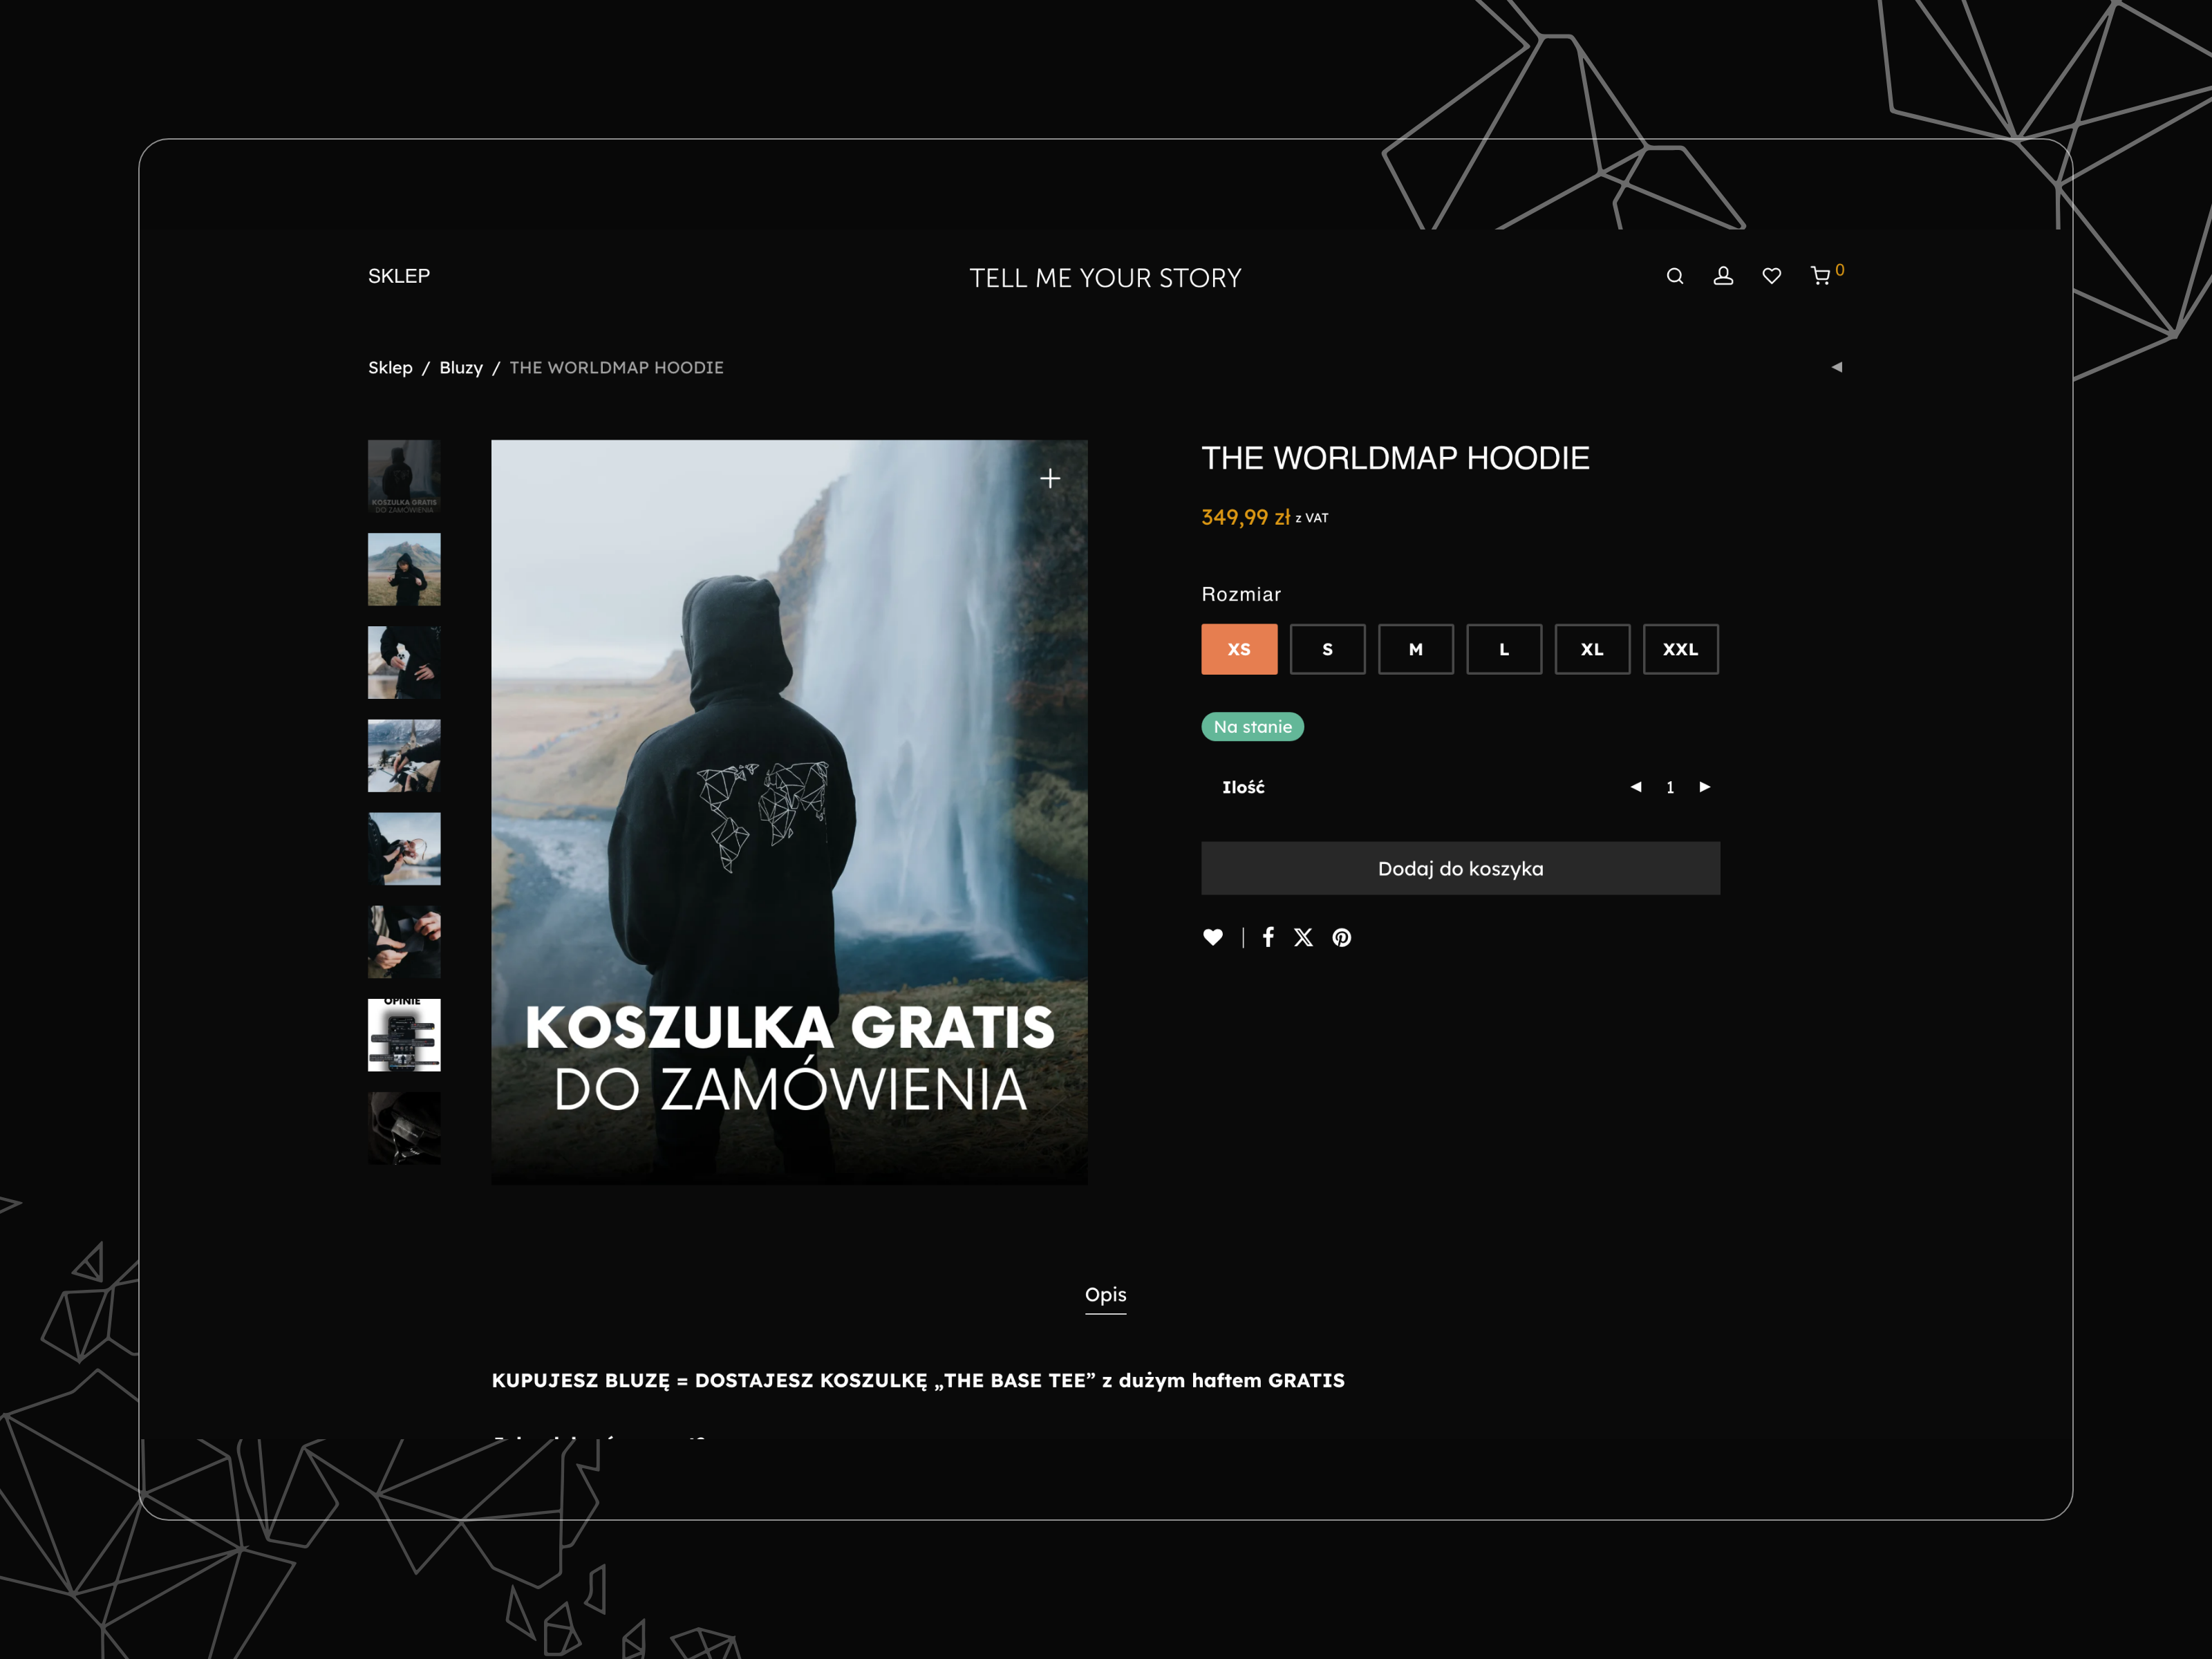Image resolution: width=2212 pixels, height=1659 pixels.
Task: Increase quantity with right arrow
Action: coord(1705,787)
